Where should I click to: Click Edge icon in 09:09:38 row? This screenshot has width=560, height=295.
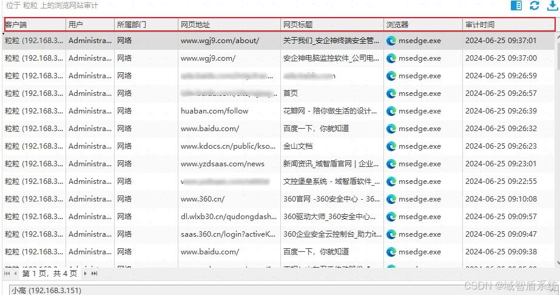click(x=391, y=252)
